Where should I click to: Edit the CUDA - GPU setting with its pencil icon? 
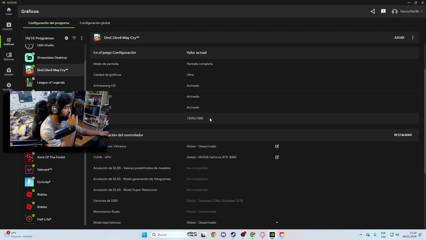coord(277,157)
